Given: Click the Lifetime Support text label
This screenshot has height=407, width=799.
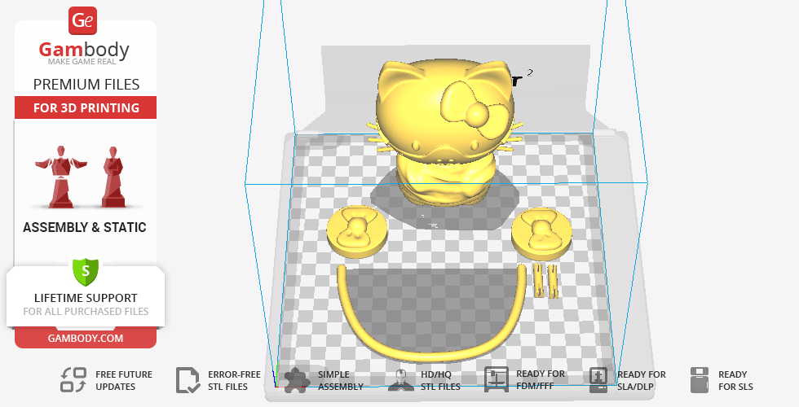Looking at the screenshot, I should pyautogui.click(x=86, y=298).
